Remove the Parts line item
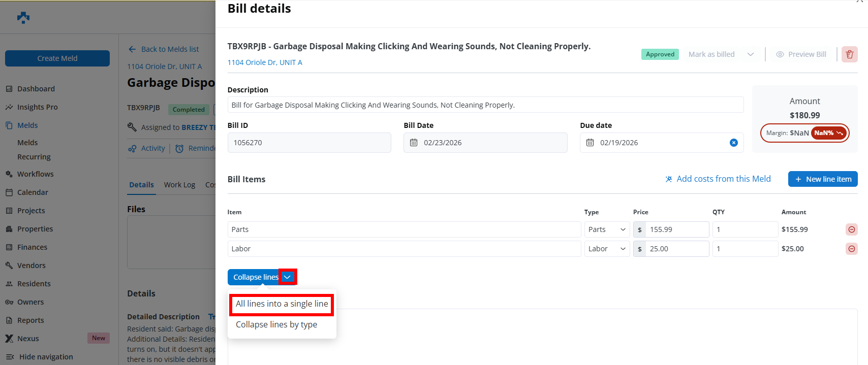 pyautogui.click(x=851, y=229)
